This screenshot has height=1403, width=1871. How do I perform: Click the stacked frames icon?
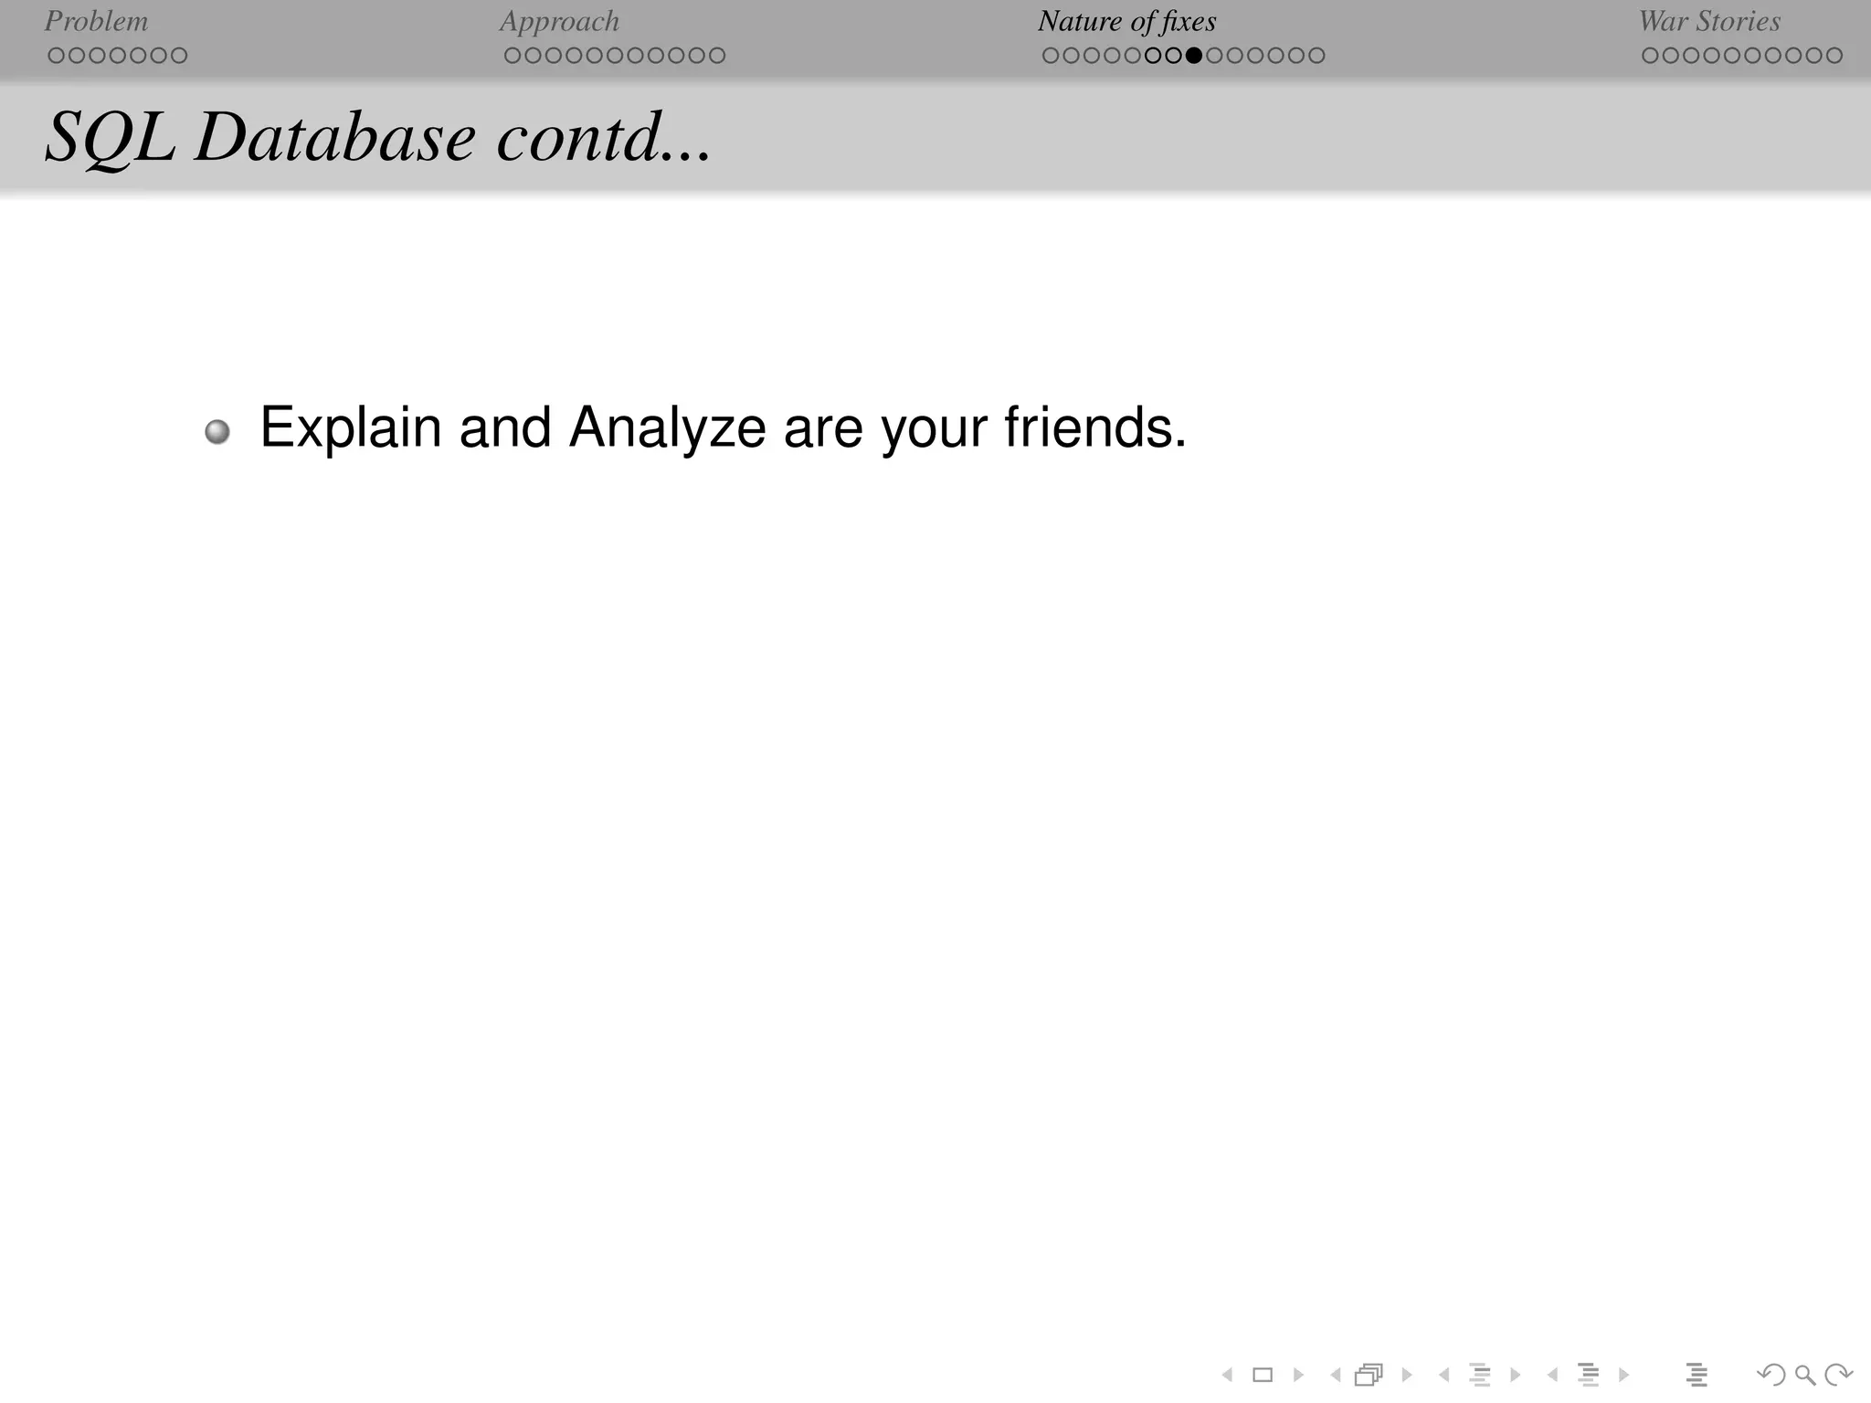1369,1375
